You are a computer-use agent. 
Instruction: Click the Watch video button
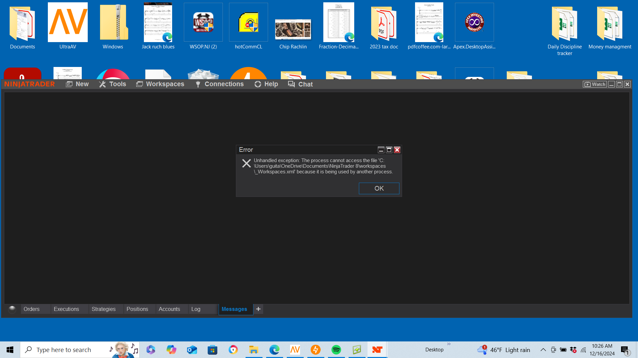point(594,84)
